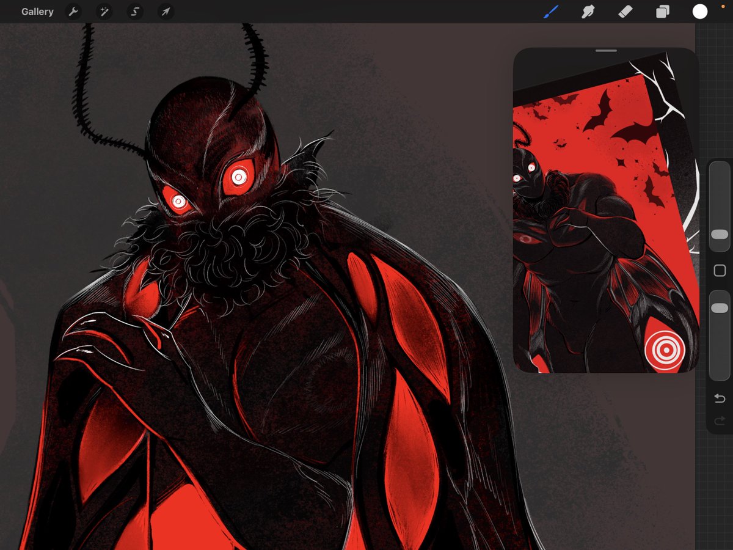Redo the last undone stroke

pyautogui.click(x=720, y=420)
